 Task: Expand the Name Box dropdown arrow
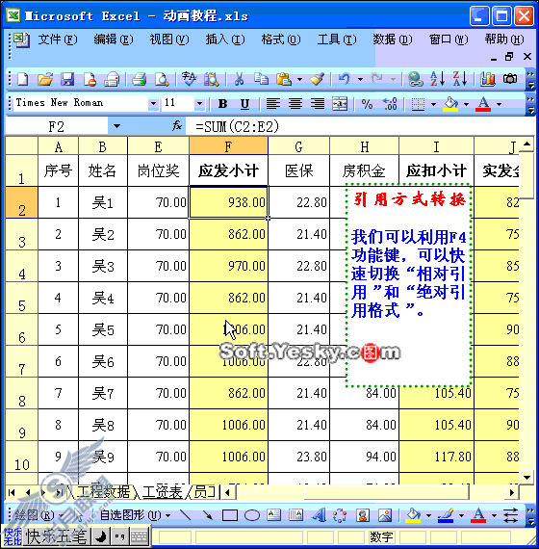tap(116, 126)
